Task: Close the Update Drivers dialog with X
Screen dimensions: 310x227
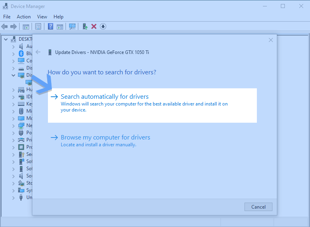Action: click(x=271, y=40)
